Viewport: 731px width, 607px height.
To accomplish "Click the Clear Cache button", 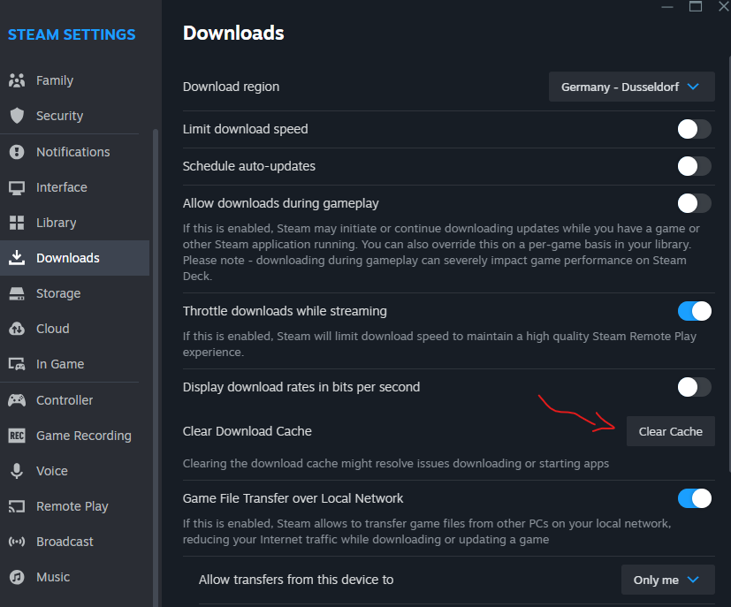I will [x=670, y=431].
